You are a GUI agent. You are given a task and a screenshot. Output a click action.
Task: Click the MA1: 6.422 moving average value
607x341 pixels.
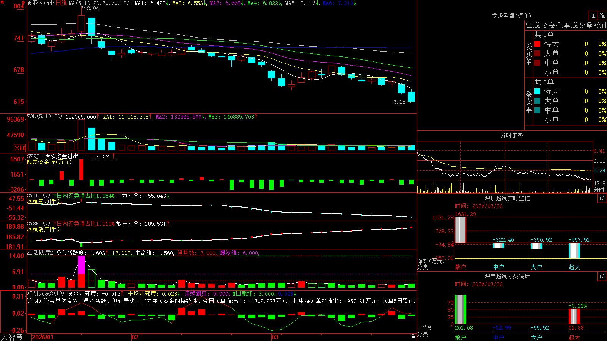tap(152, 3)
